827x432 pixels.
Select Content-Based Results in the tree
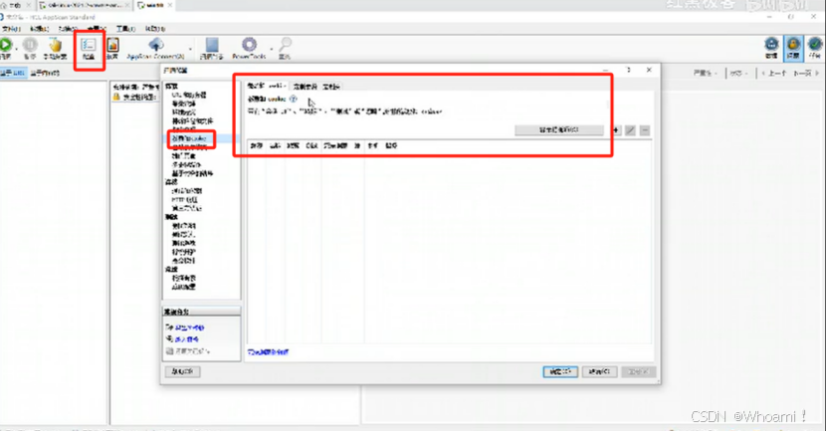coord(192,173)
